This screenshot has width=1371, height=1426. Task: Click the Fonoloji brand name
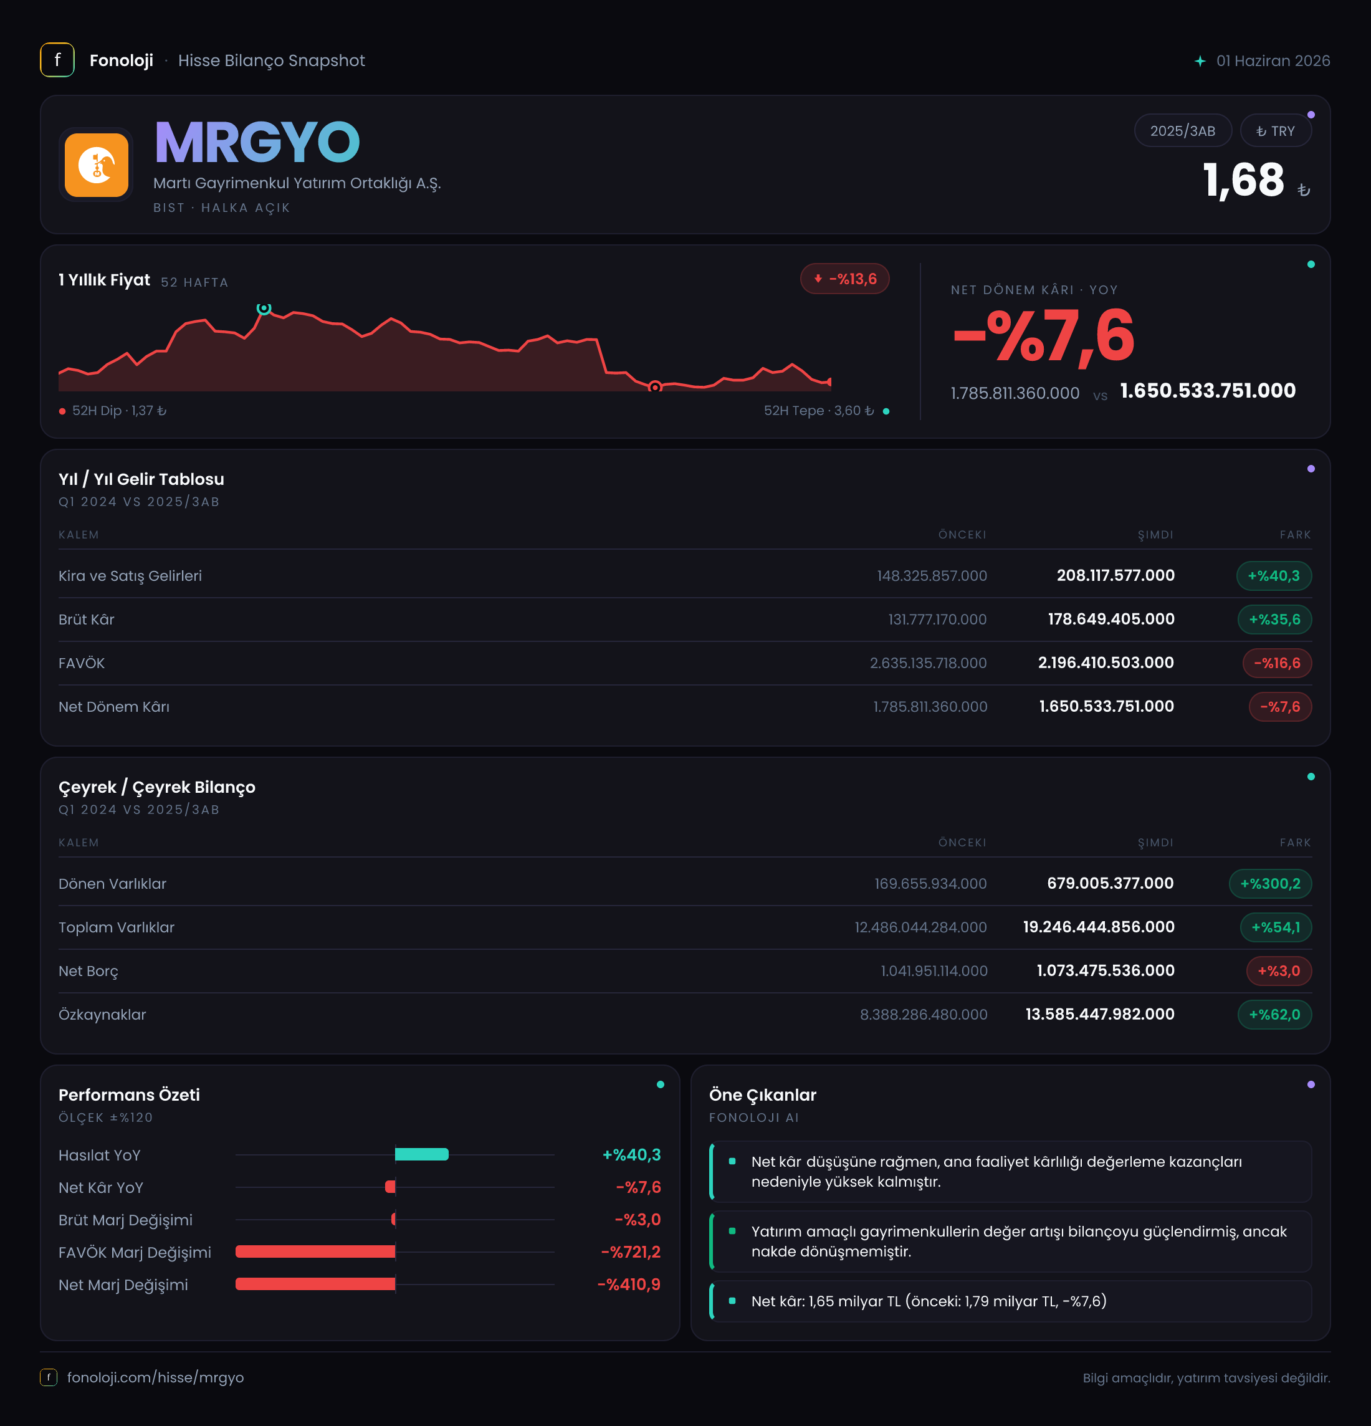click(122, 60)
